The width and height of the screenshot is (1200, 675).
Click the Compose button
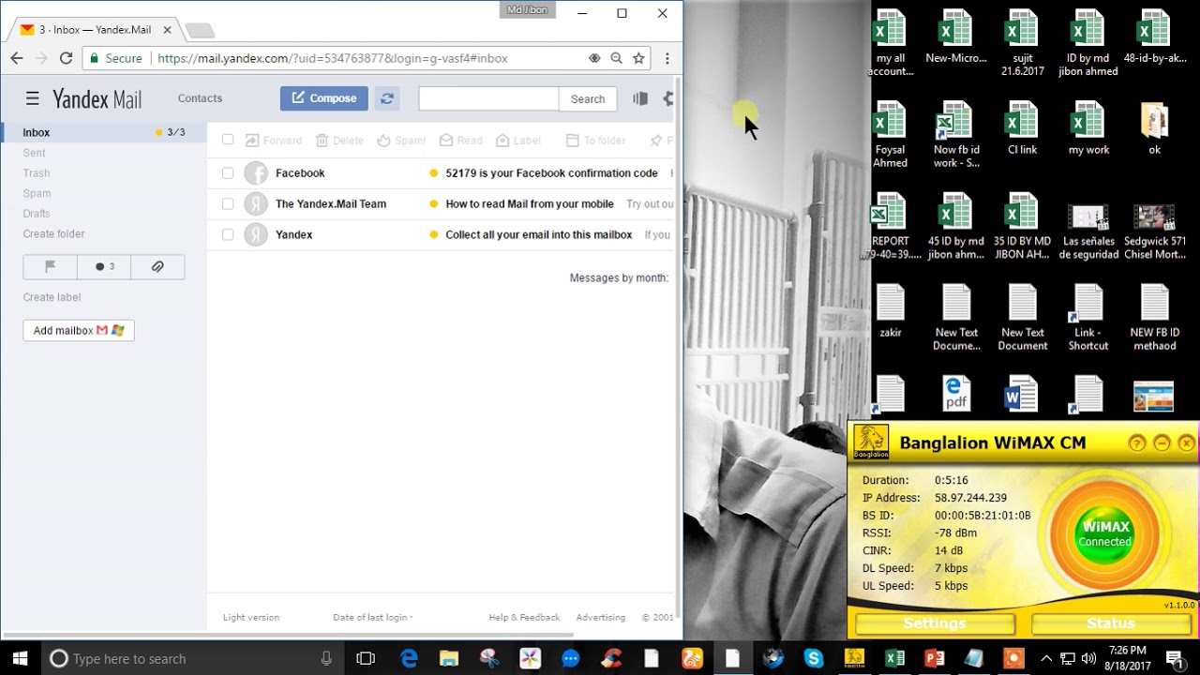pyautogui.click(x=323, y=98)
